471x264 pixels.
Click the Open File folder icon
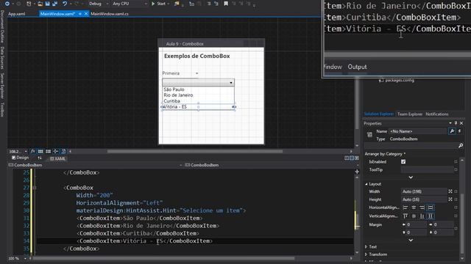(x=40, y=4)
